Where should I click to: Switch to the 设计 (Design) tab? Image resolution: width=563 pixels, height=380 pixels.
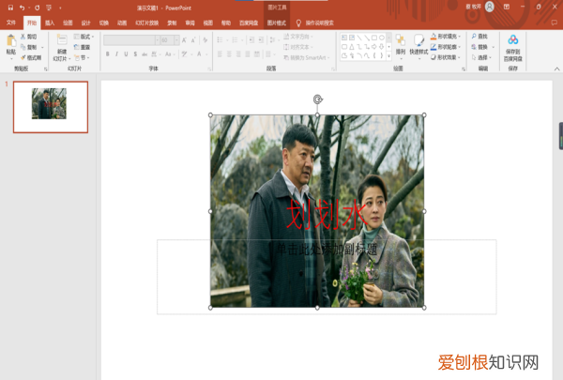(85, 23)
